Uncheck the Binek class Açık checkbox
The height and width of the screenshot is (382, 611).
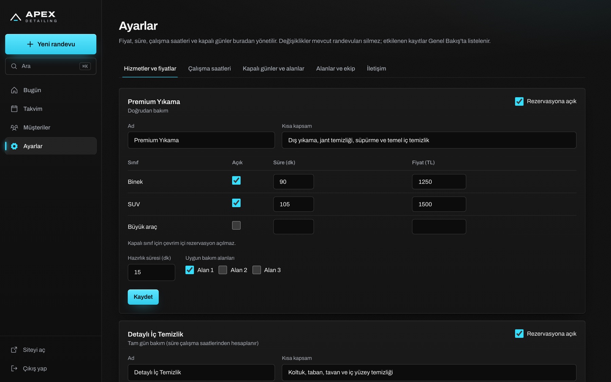pyautogui.click(x=236, y=180)
